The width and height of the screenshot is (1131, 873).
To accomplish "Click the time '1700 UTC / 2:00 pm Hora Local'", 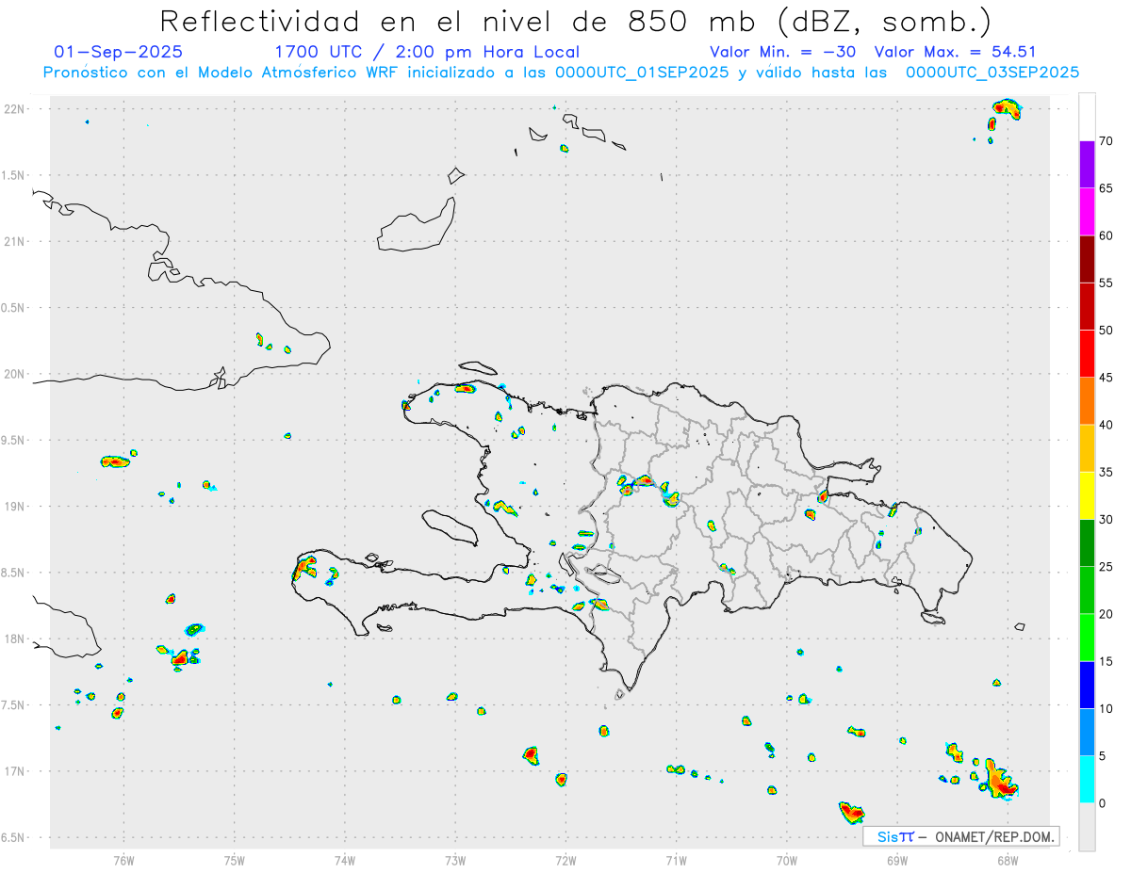I will pyautogui.click(x=427, y=52).
